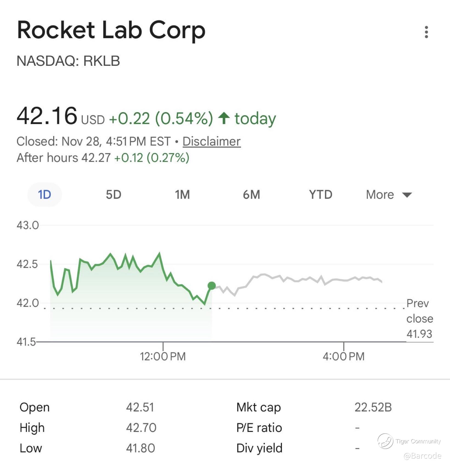
Task: Click the 12:00 PM axis marker
Action: [163, 356]
